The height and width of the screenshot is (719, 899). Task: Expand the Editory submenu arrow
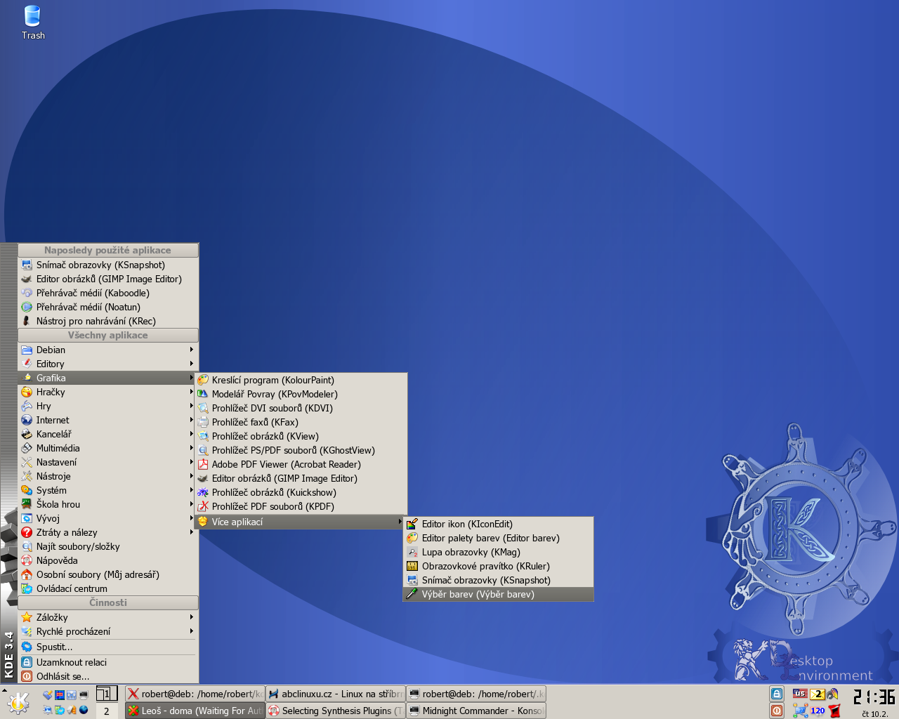click(191, 364)
